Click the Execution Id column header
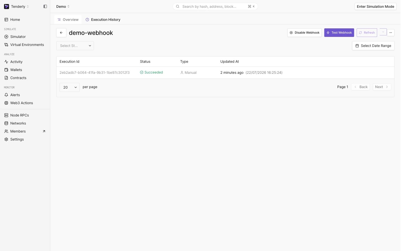 tap(69, 61)
